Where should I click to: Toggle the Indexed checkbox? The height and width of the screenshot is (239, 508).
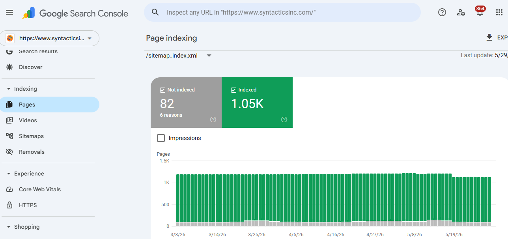pyautogui.click(x=233, y=90)
